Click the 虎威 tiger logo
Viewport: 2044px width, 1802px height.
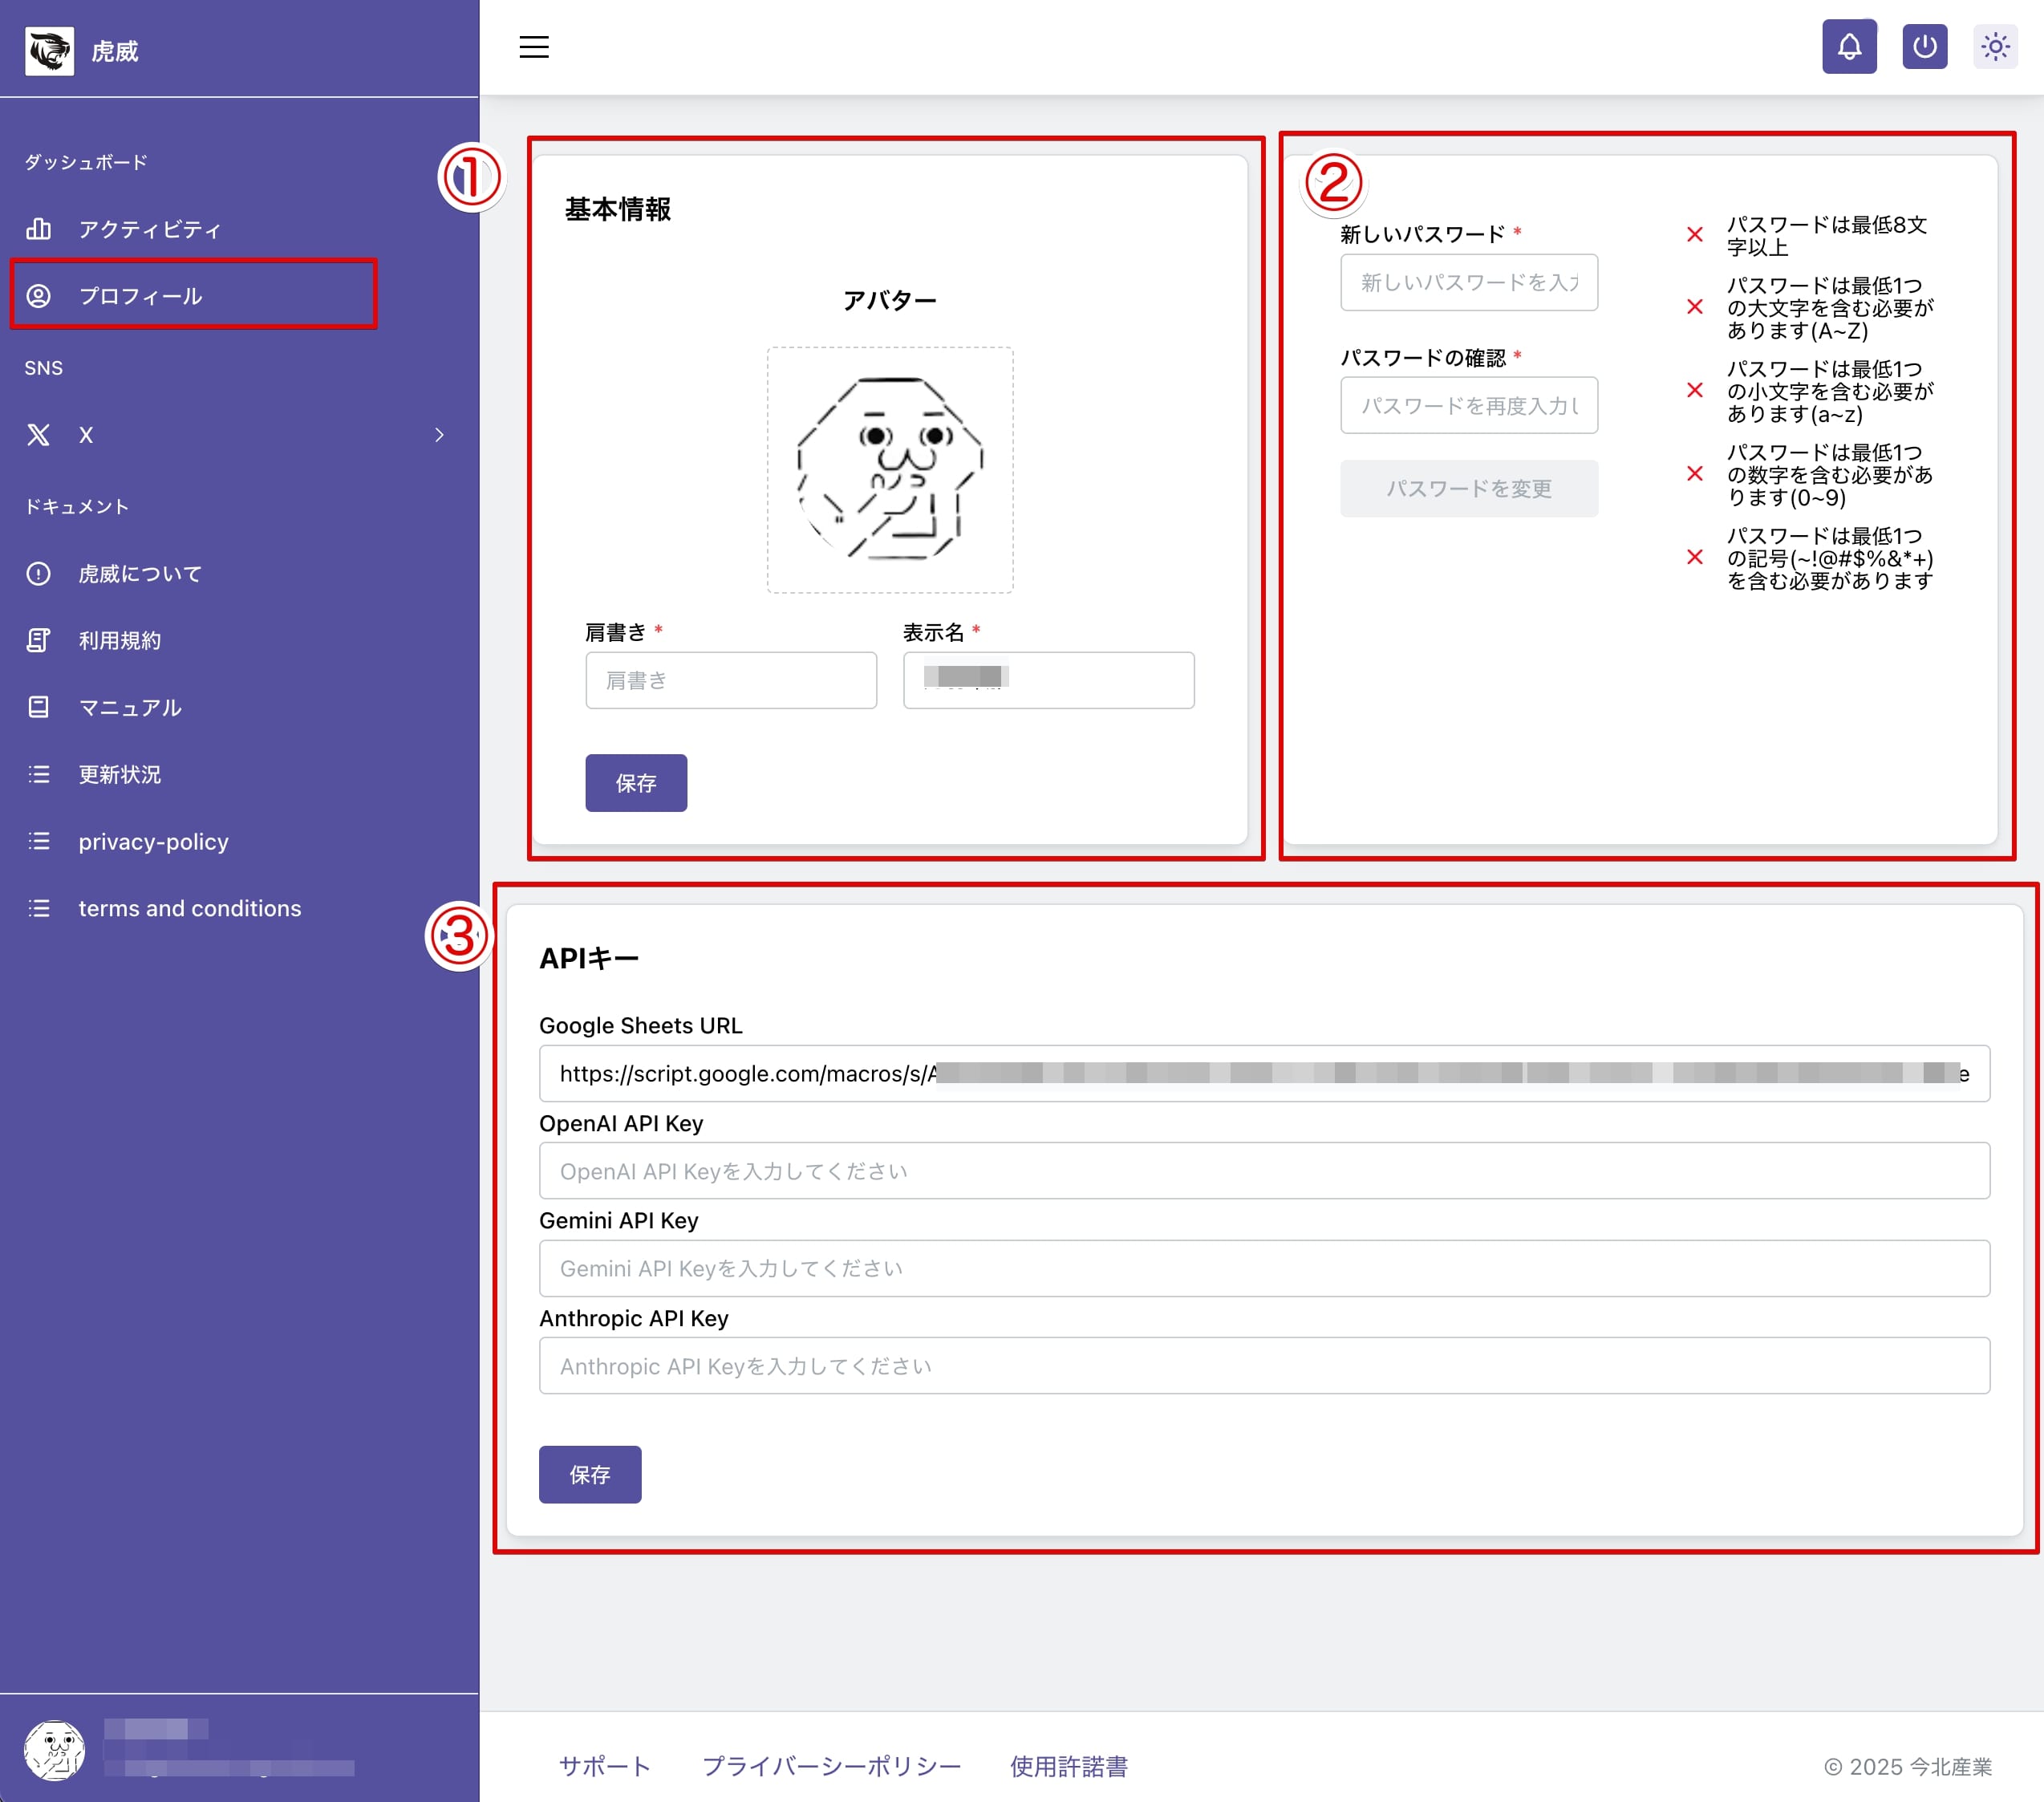pos(50,51)
